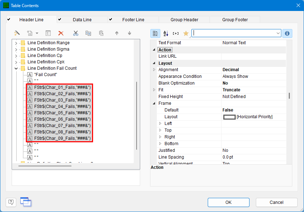
Task: Click the magic wand insert-line icon
Action: click(17, 33)
